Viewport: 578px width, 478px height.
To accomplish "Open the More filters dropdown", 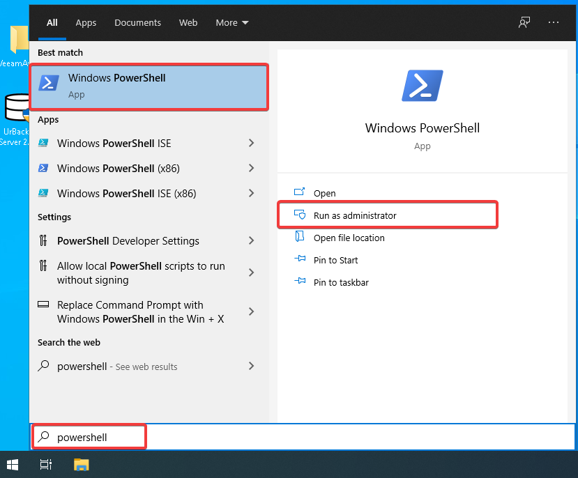I will 232,23.
